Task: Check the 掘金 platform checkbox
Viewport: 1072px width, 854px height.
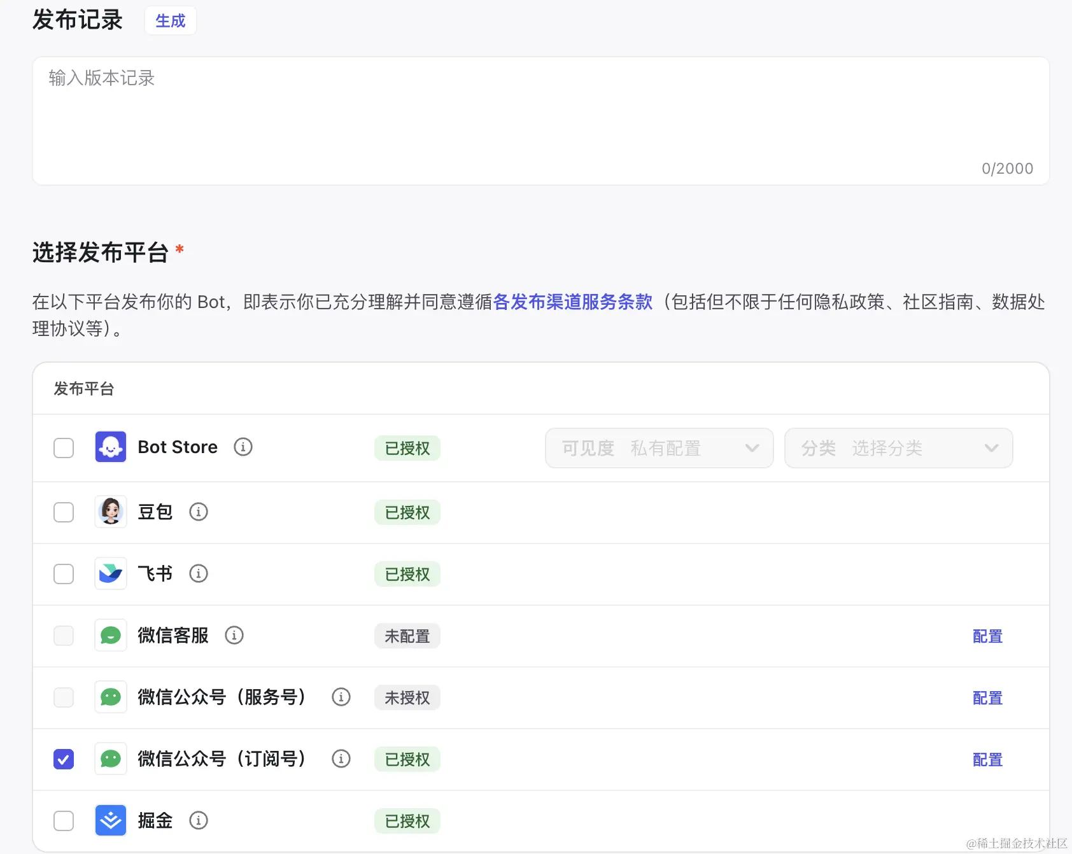Action: click(64, 821)
